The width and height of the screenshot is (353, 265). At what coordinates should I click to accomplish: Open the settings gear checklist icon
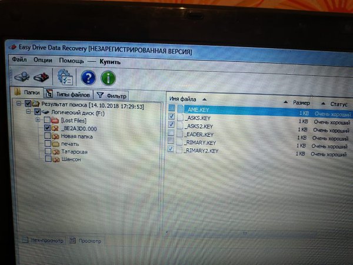[64, 77]
